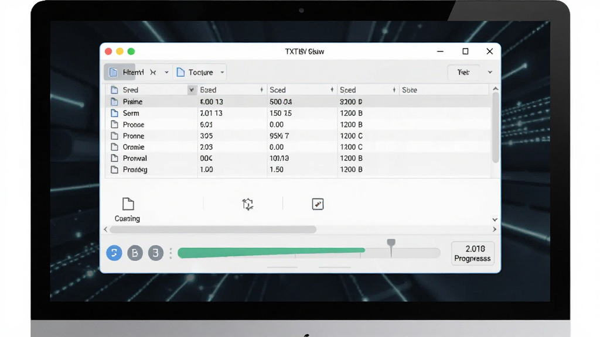Click the file icon in the last table row
The image size is (600, 337).
(x=114, y=170)
